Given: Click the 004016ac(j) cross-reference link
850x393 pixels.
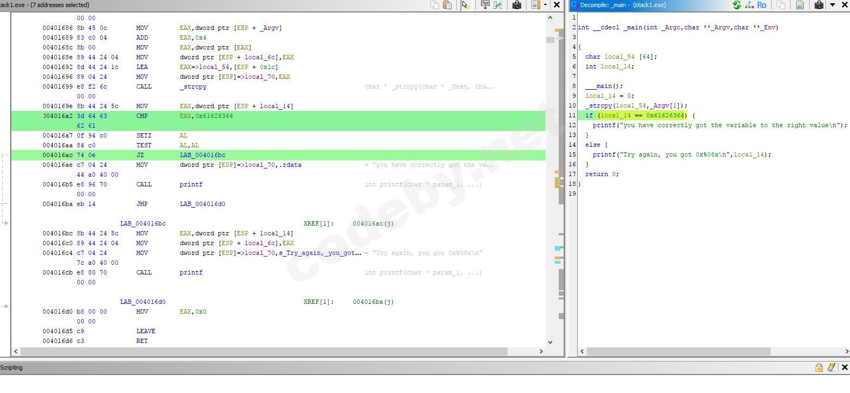Looking at the screenshot, I should tap(373, 224).
